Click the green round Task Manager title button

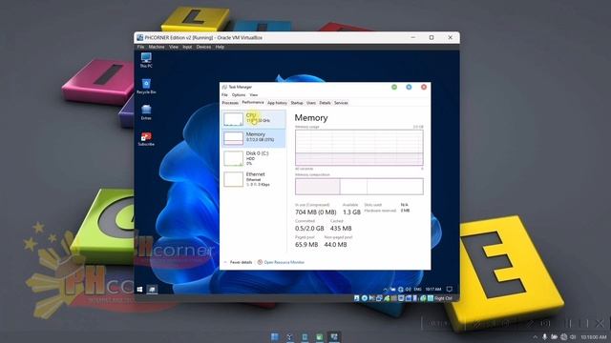click(x=394, y=87)
